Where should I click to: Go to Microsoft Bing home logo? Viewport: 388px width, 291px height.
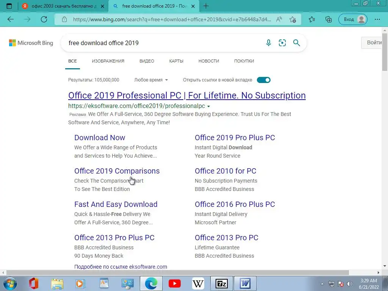[x=31, y=43]
